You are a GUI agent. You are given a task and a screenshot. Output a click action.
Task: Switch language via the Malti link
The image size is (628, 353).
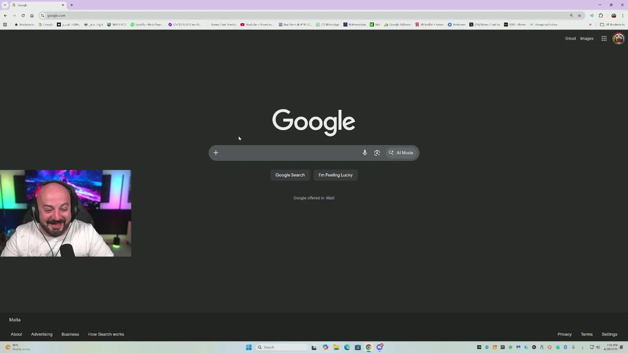[330, 198]
